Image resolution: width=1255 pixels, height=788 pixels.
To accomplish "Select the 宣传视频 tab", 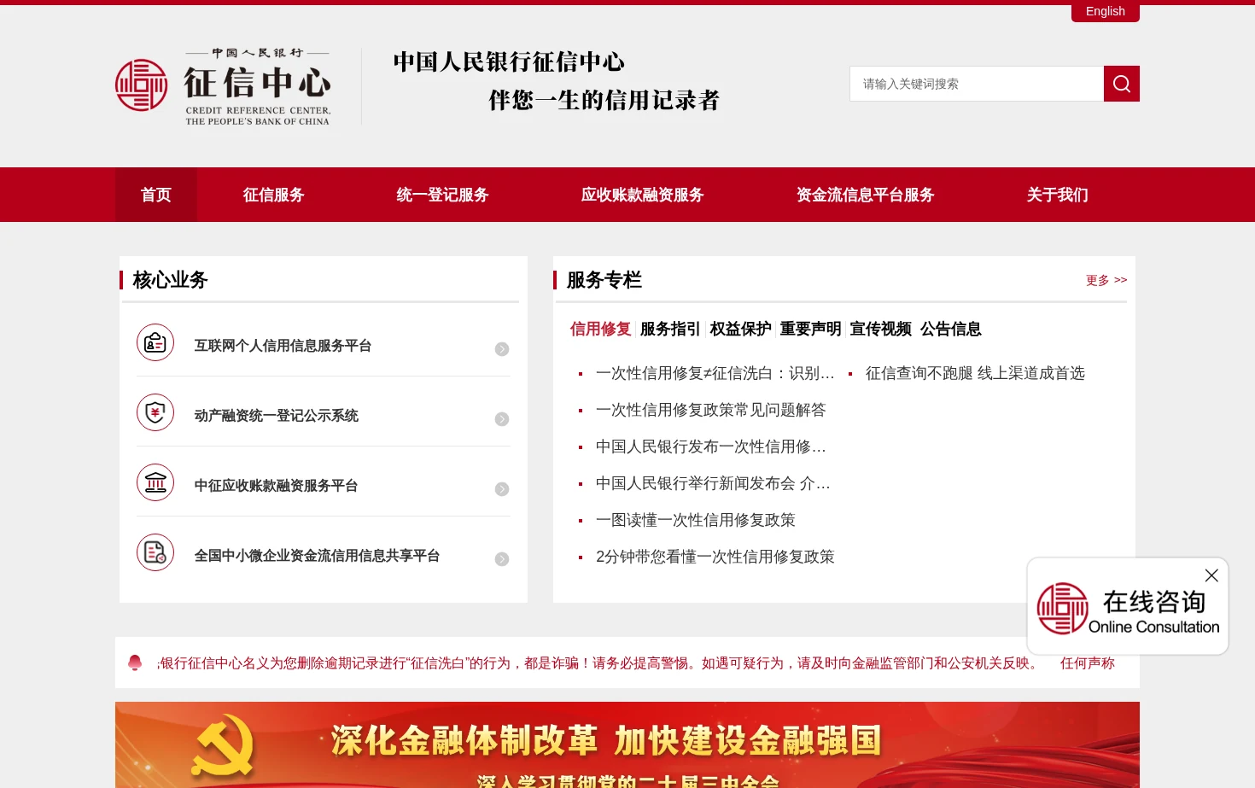I will (881, 329).
